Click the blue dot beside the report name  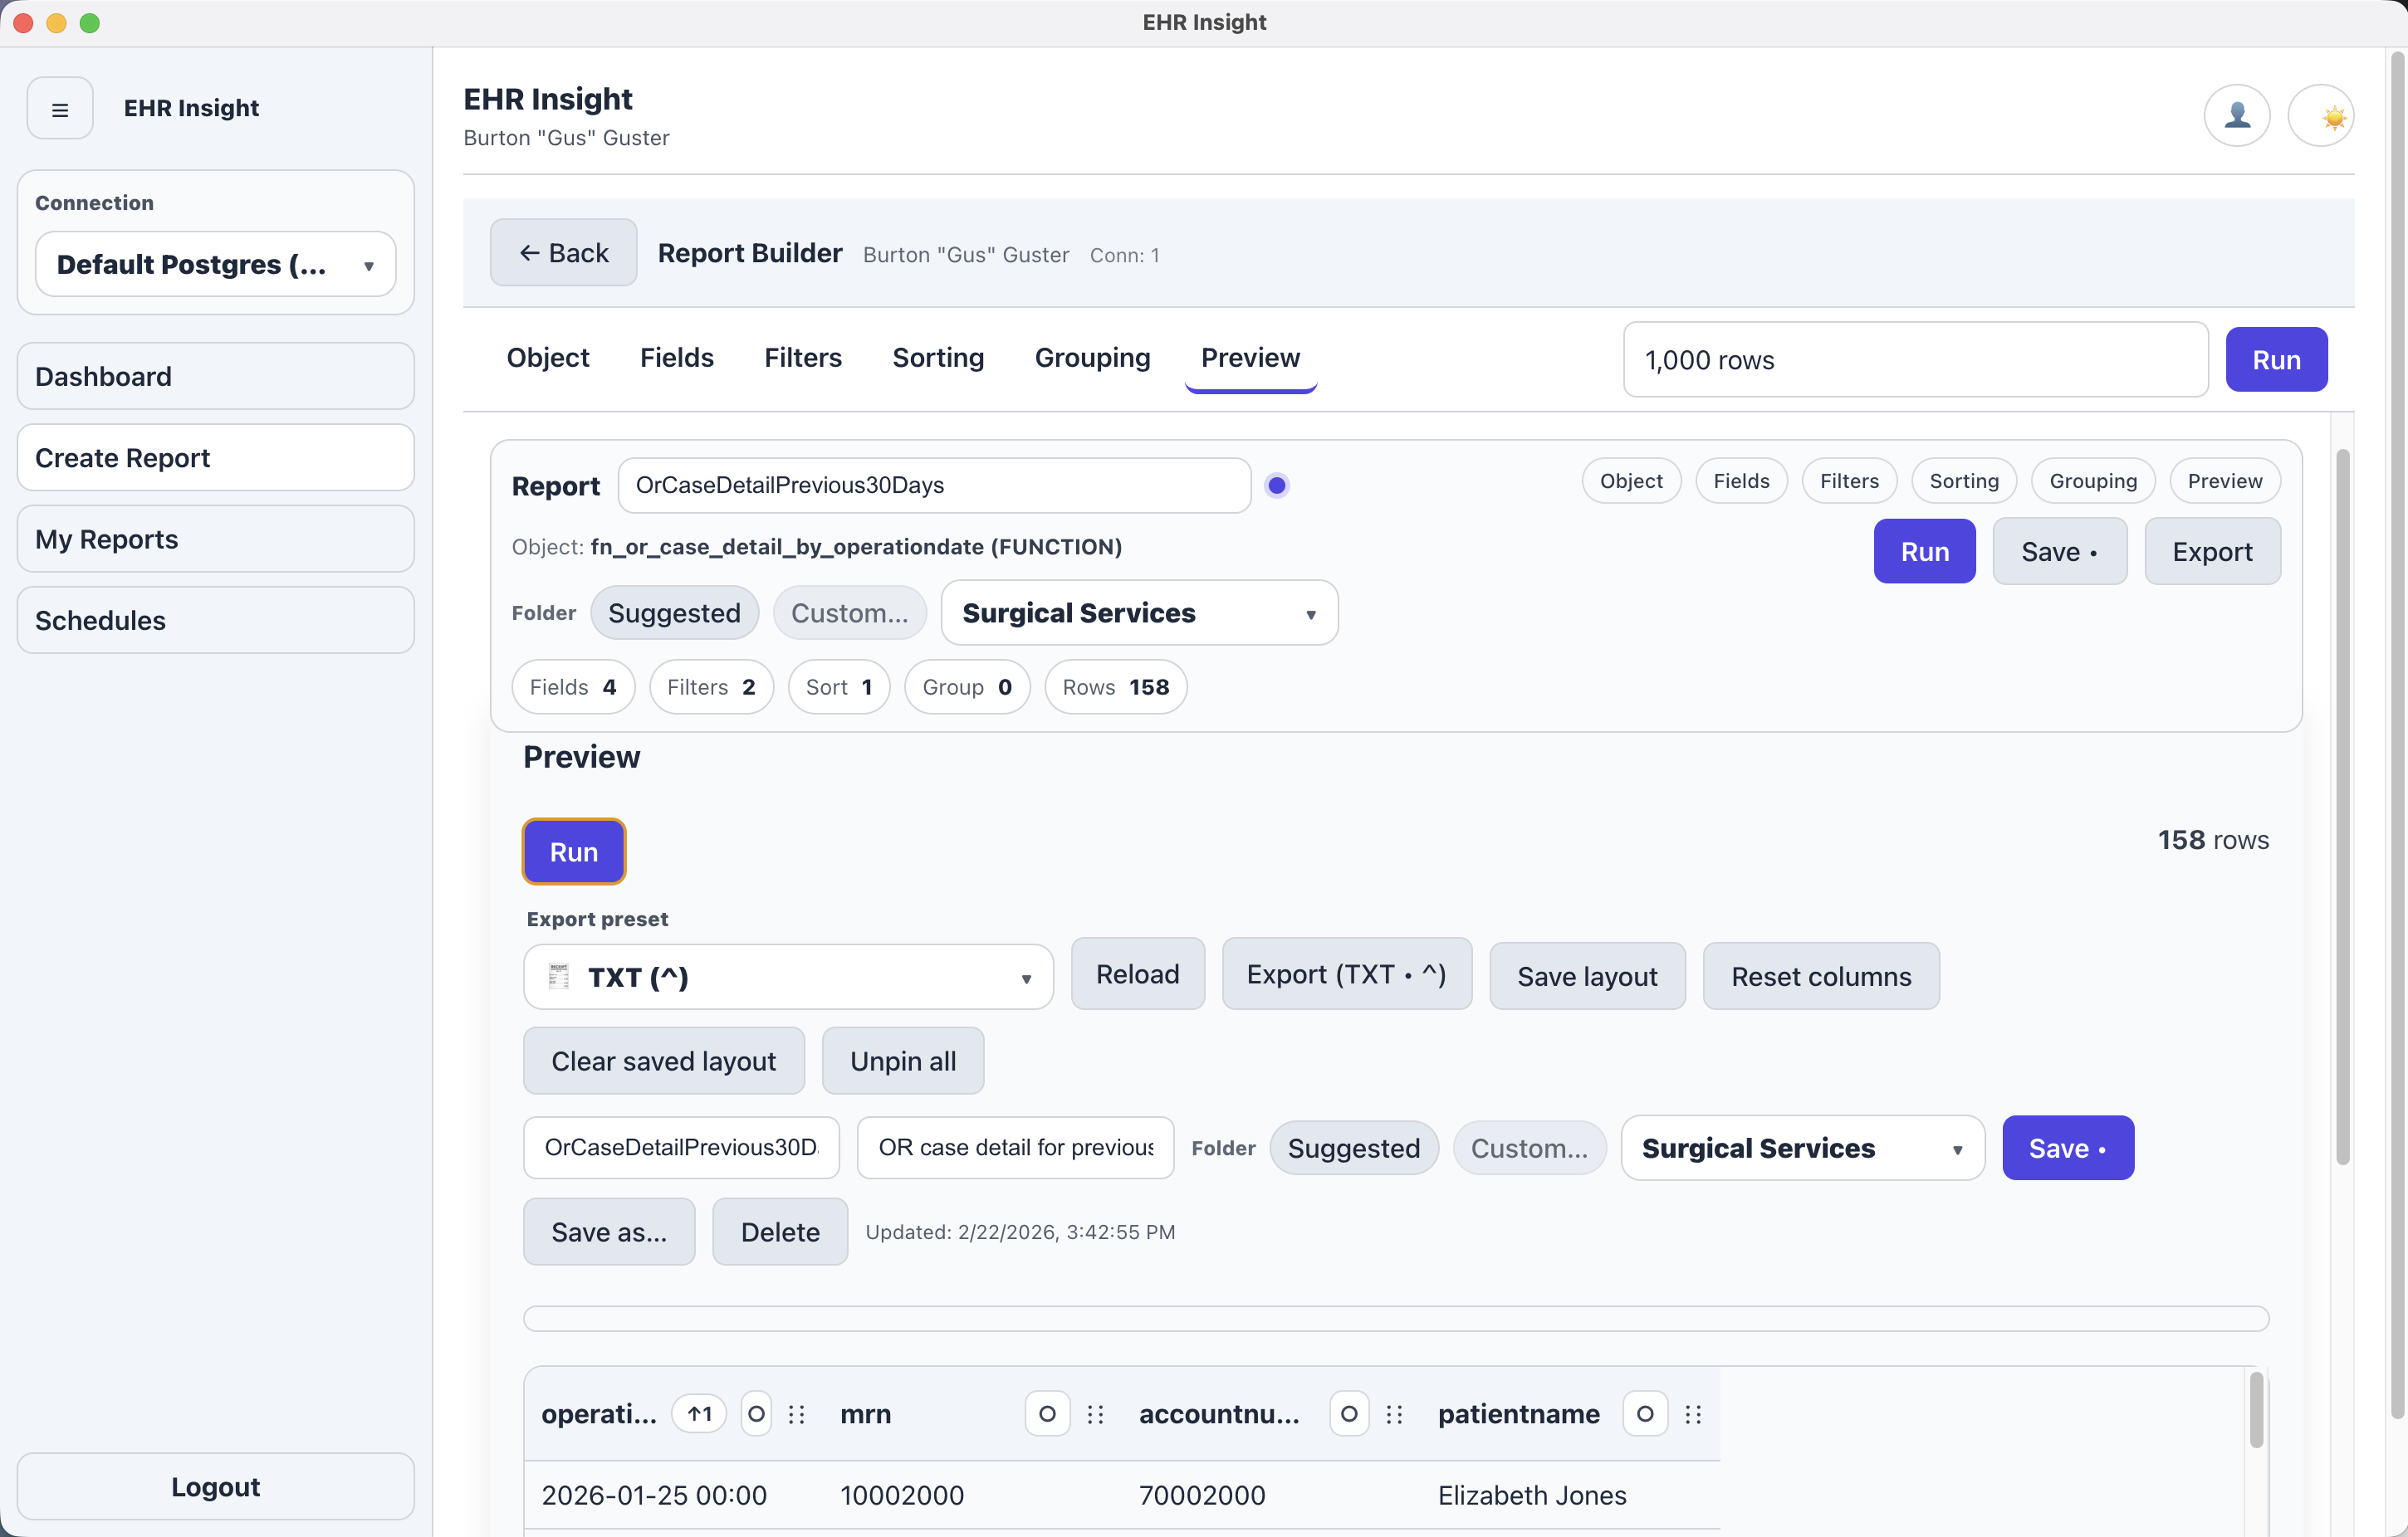pyautogui.click(x=1277, y=485)
